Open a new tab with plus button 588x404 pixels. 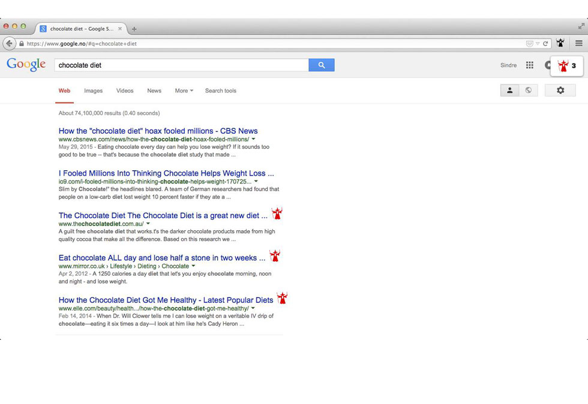[x=134, y=29]
